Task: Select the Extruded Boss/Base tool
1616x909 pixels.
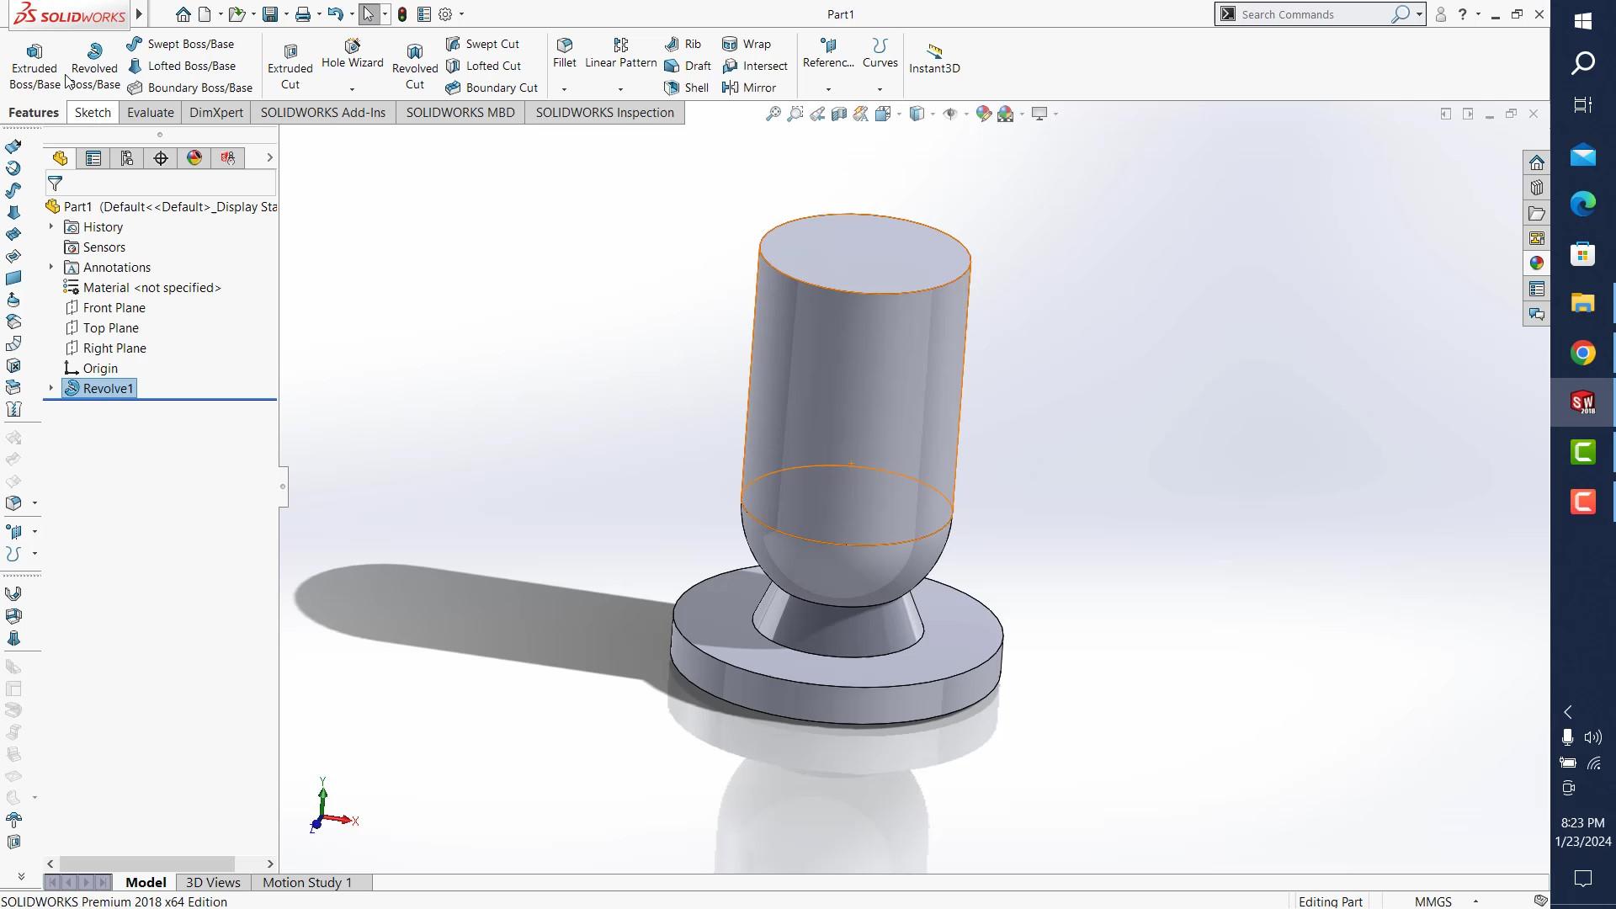Action: click(34, 66)
